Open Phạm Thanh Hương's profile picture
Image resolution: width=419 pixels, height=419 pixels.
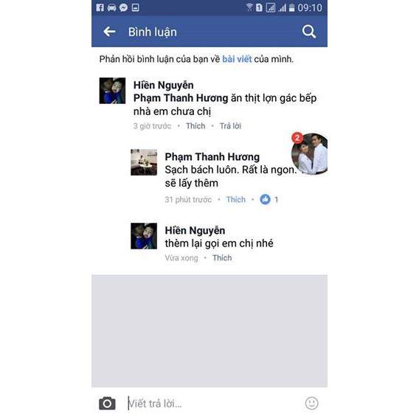144,162
